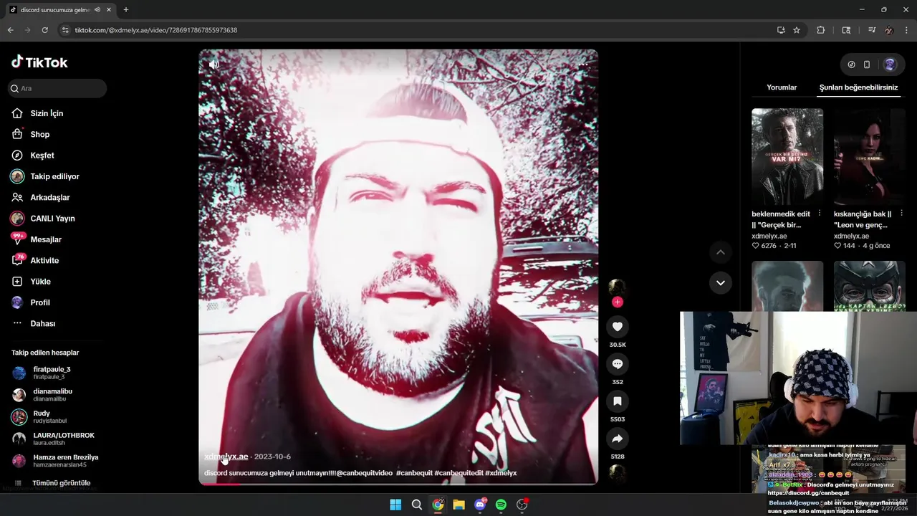Click the TikTok logo
Viewport: 917px width, 516px height.
(39, 62)
